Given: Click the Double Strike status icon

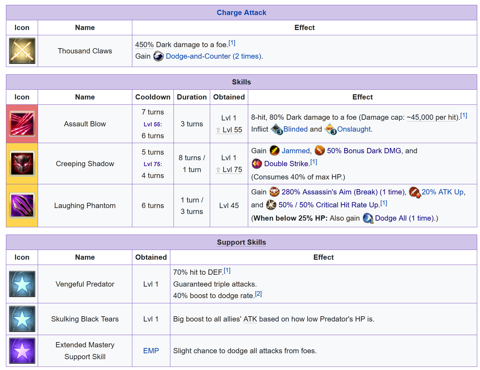Looking at the screenshot, I should coord(257,163).
